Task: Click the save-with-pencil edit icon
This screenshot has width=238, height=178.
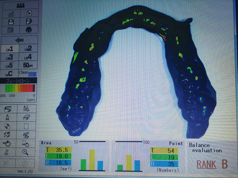Action: click(29, 22)
